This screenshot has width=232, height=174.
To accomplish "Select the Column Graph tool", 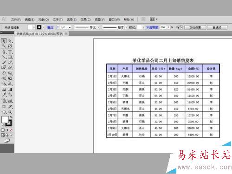I will [x=10, y=101].
